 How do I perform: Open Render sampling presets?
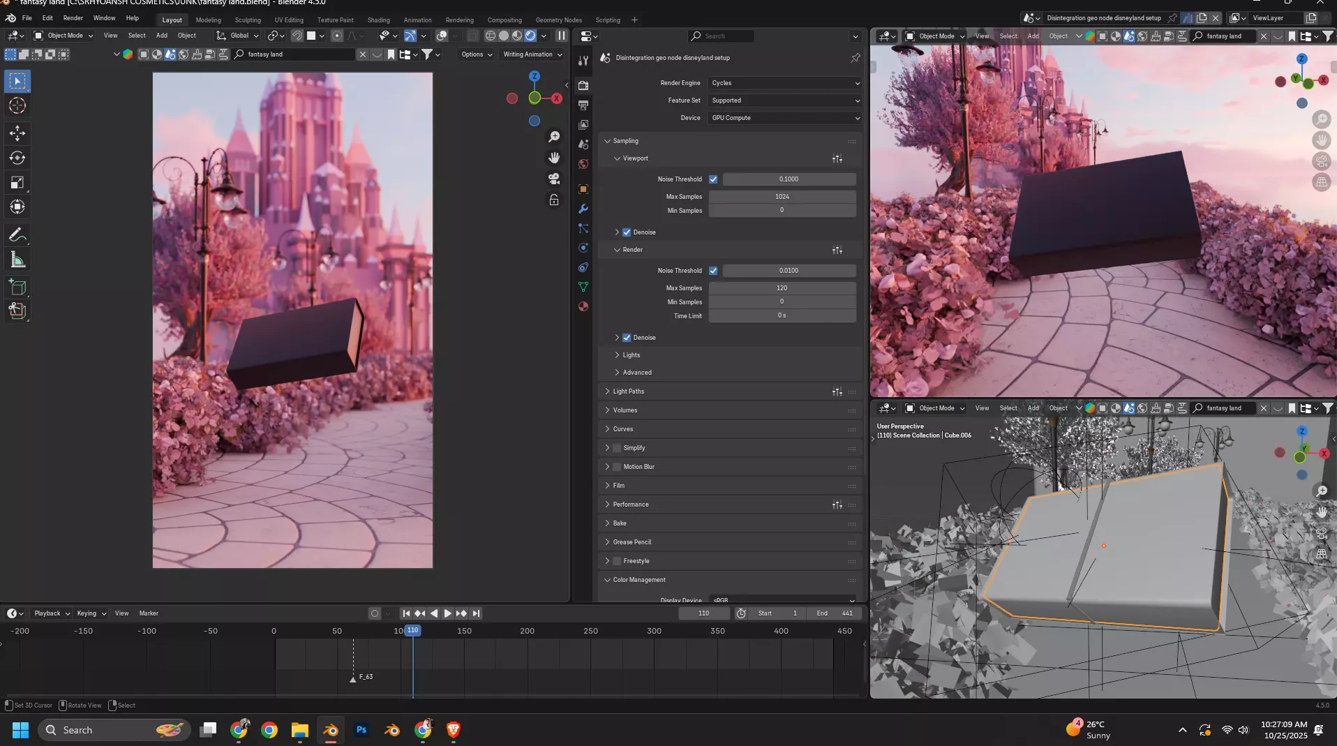[837, 250]
